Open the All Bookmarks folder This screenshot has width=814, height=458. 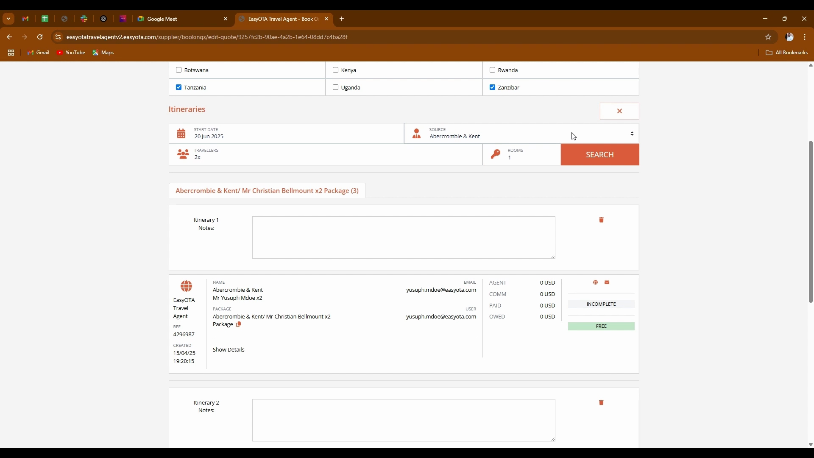[787, 53]
